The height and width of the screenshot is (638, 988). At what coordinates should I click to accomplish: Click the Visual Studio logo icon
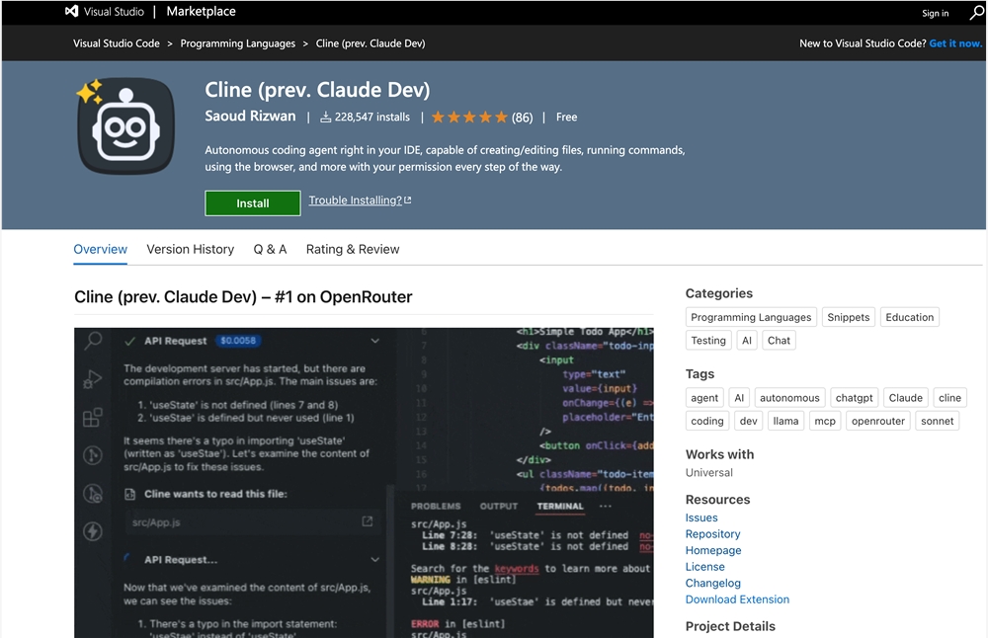pyautogui.click(x=72, y=11)
